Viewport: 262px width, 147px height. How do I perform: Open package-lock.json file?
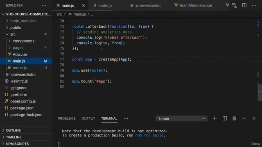[x=26, y=115]
